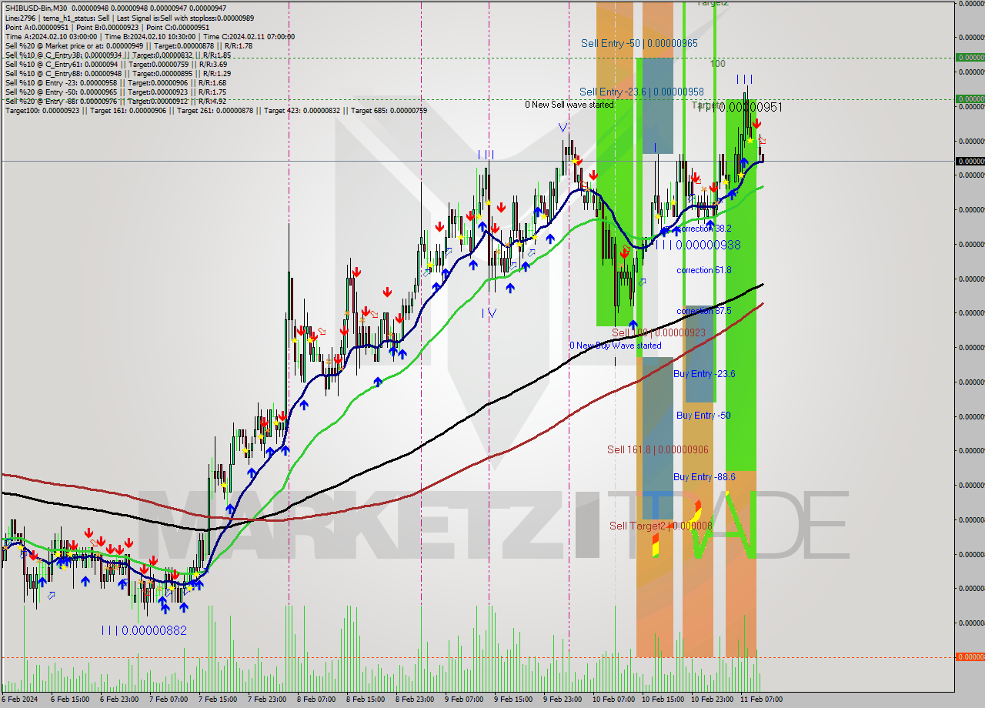Click the 'Time A:2024.02.10 03:00:00' info line

(149, 36)
